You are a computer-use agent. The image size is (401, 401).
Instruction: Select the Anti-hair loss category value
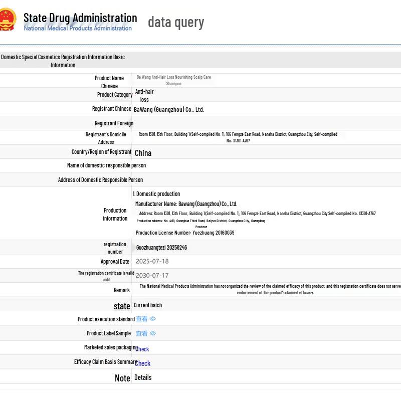coord(144,95)
